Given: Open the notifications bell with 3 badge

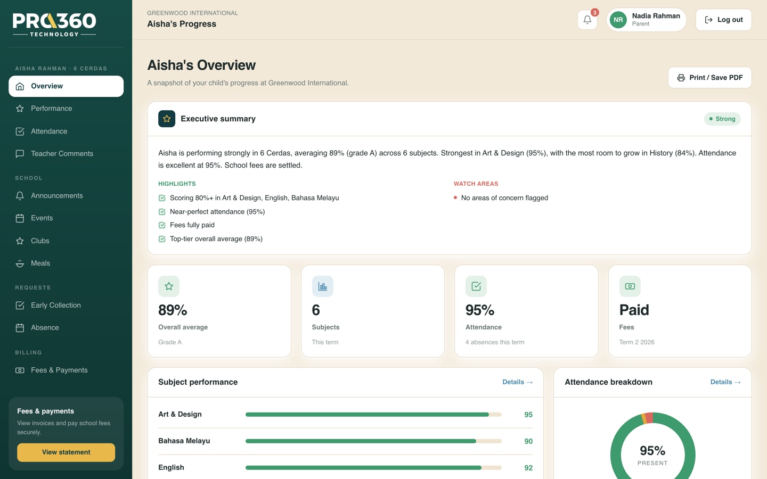Looking at the screenshot, I should [x=588, y=20].
